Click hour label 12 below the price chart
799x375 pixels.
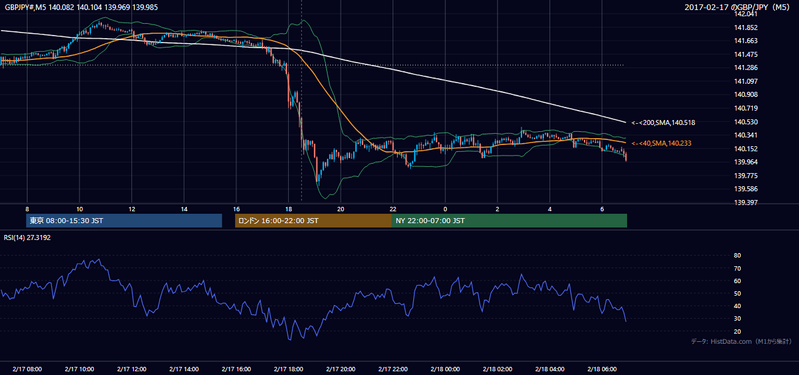pos(131,209)
